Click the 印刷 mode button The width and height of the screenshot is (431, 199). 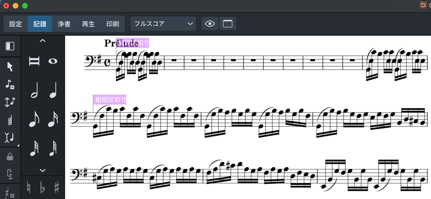[x=113, y=24]
